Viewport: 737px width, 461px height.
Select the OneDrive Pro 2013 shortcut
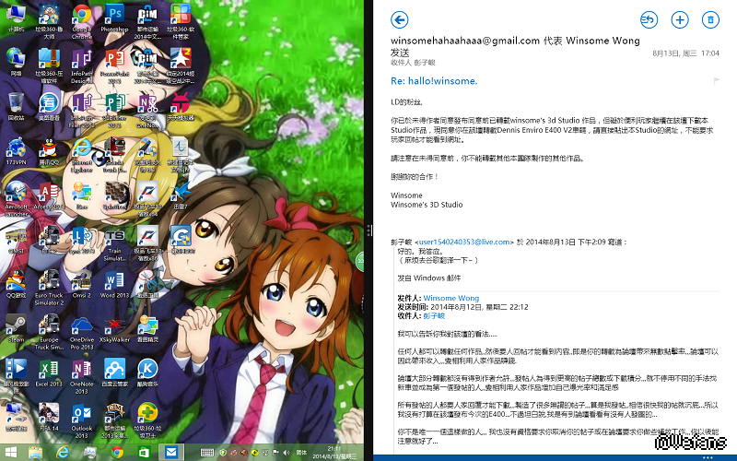81,332
